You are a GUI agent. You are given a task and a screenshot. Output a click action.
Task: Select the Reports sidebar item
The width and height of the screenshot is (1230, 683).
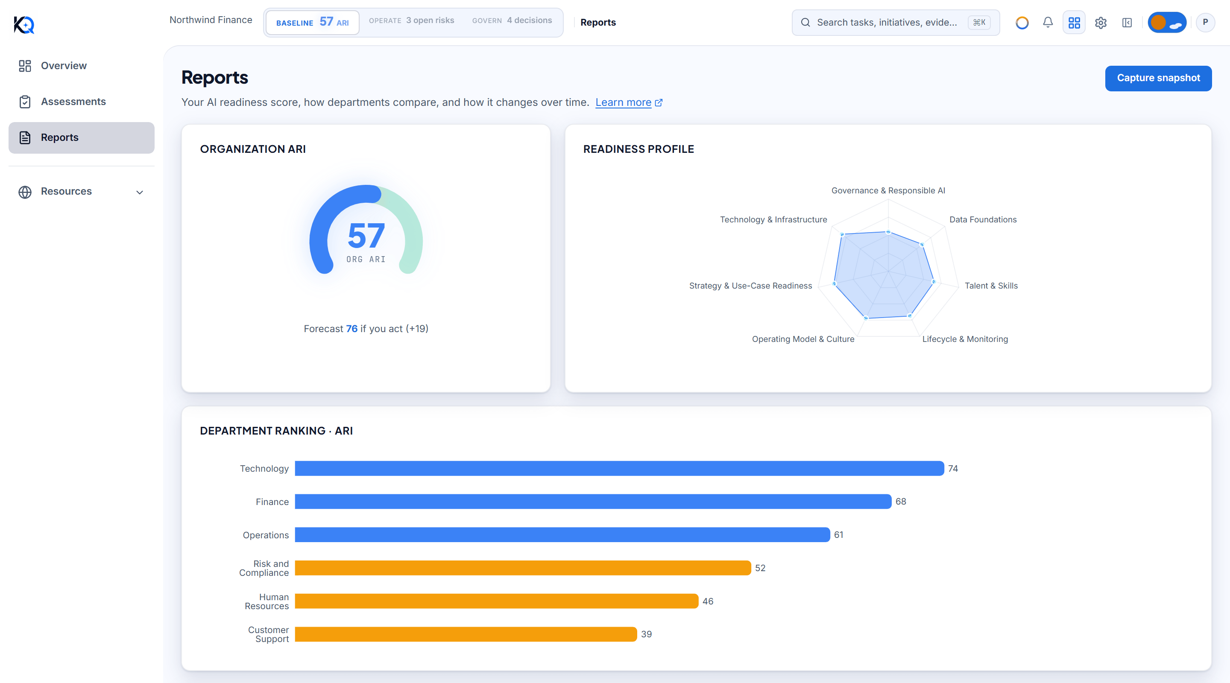pos(81,137)
